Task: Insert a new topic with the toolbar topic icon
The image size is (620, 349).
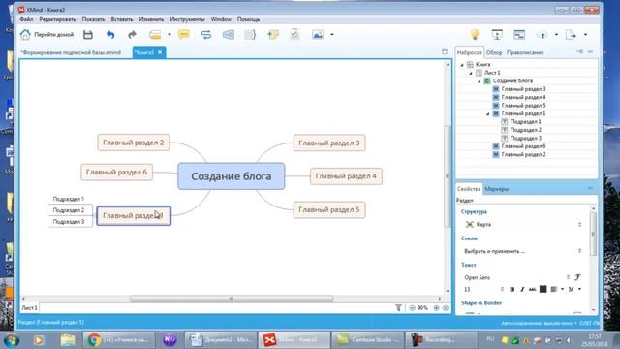Action: (155, 35)
